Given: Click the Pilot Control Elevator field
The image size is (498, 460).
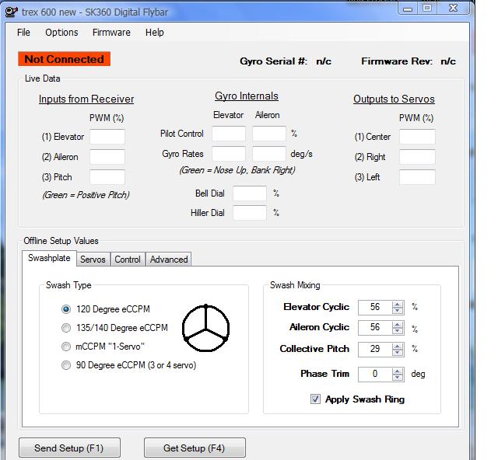Looking at the screenshot, I should click(229, 134).
